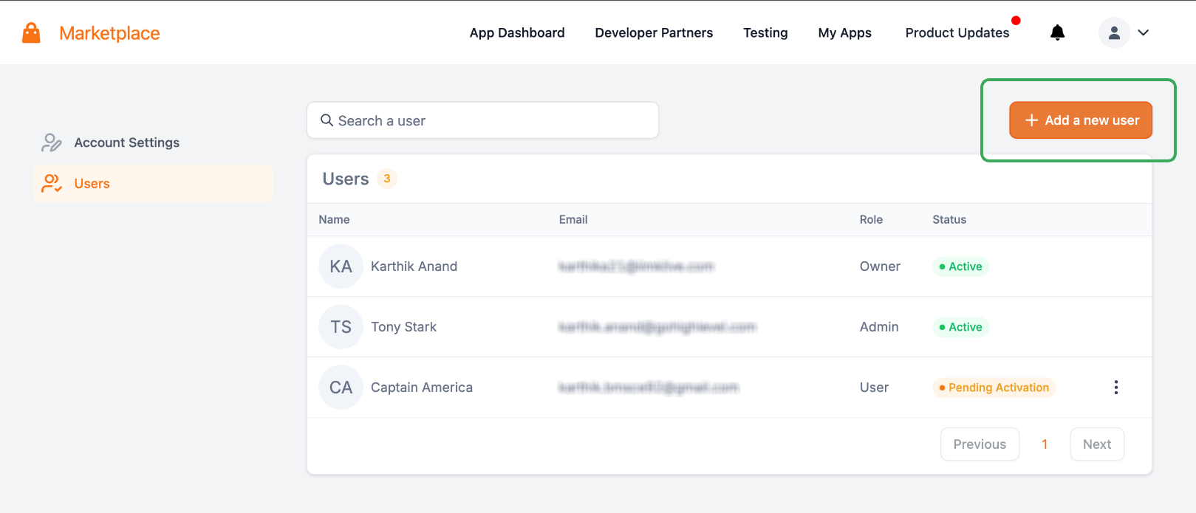Open My Apps in navigation
The image size is (1196, 513).
pyautogui.click(x=844, y=32)
